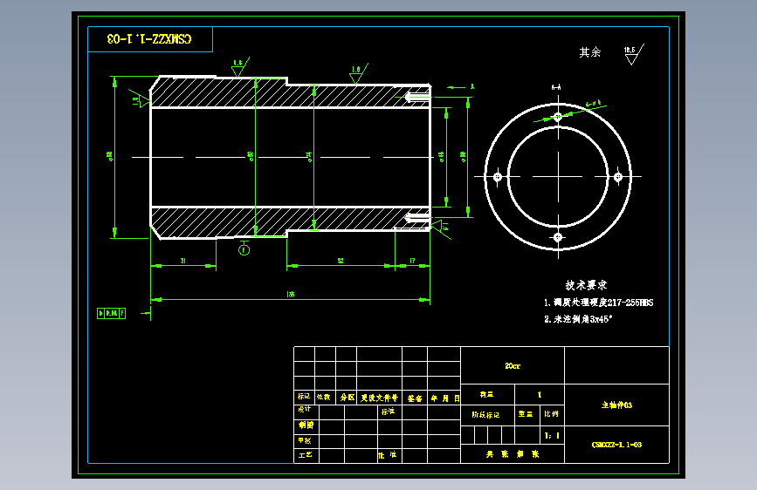Click the 52 length dimension
Viewport: 757px width, 490px height.
click(341, 261)
